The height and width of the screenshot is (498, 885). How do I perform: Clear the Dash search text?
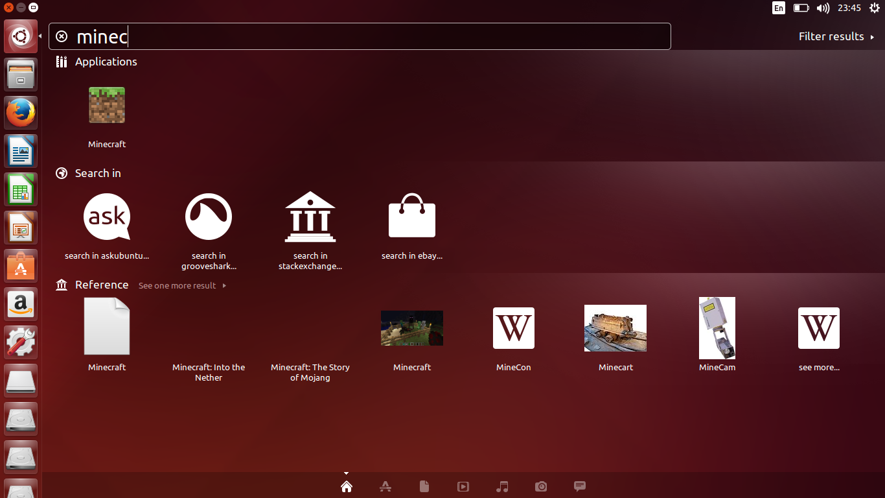[62, 36]
